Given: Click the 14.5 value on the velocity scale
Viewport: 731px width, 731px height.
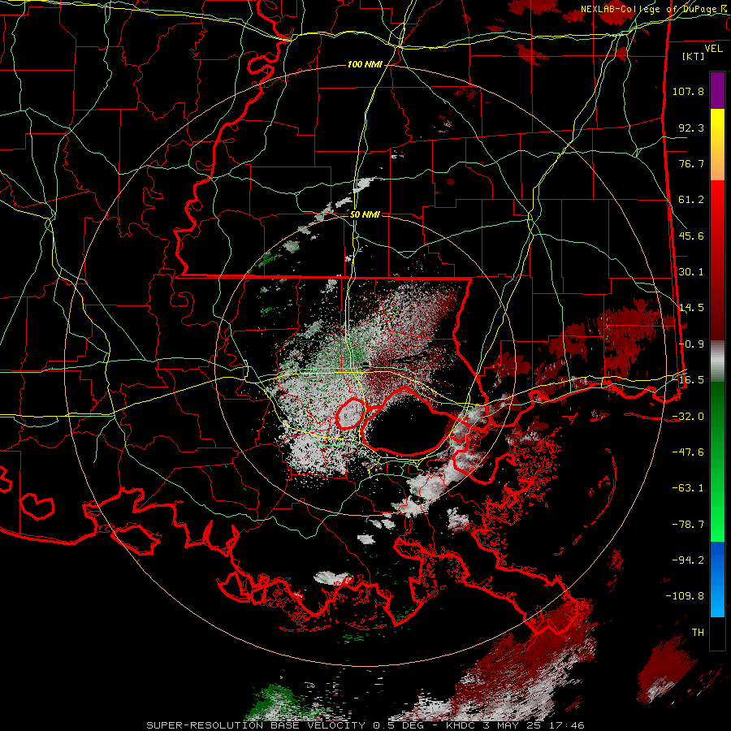Looking at the screenshot, I should pos(691,308).
